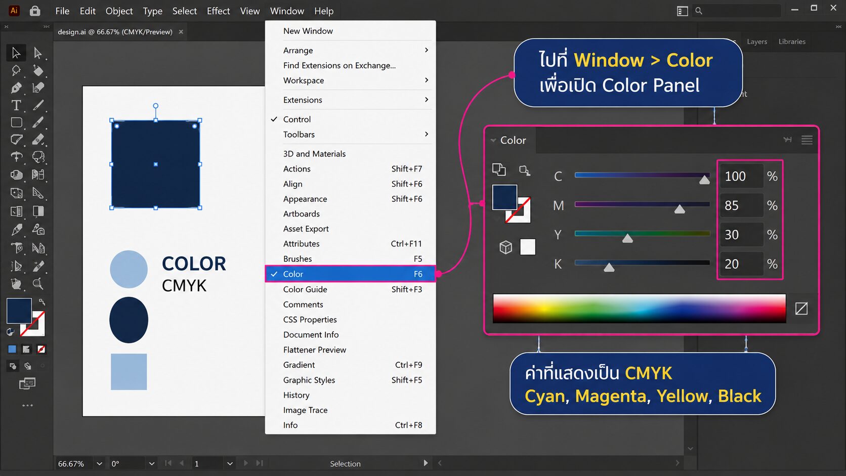
Task: Click the Magenta value field showing 85
Action: click(741, 205)
